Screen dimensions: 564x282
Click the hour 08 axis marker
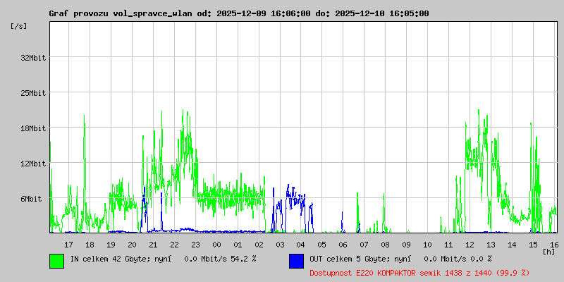coord(385,245)
